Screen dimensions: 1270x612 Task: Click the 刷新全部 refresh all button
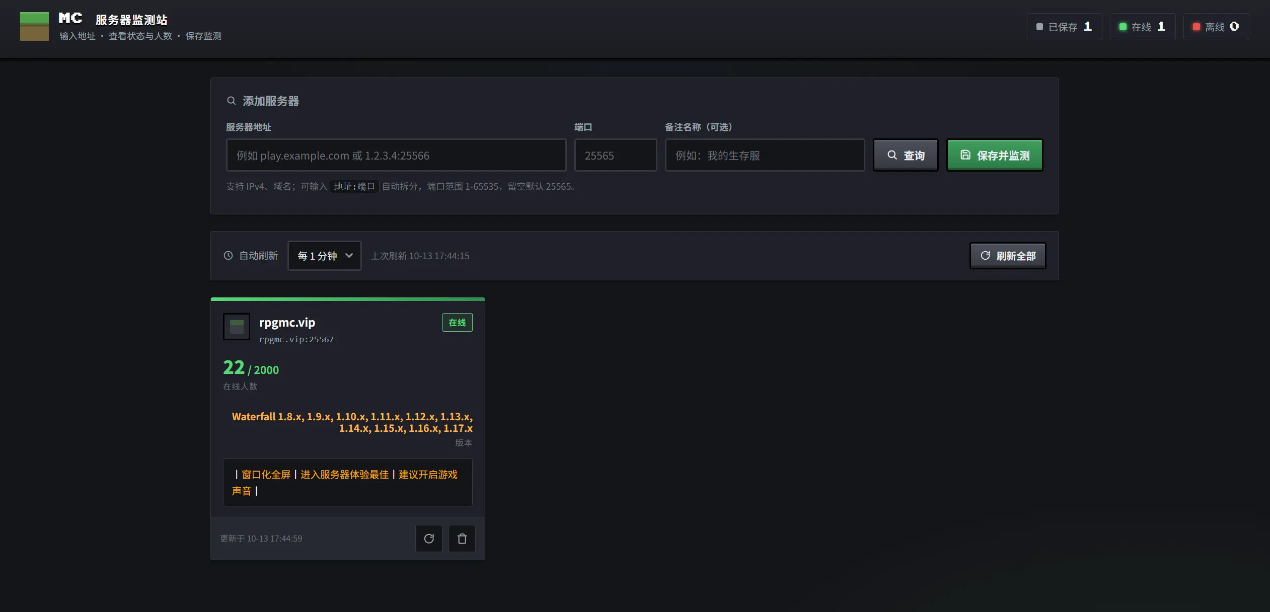(x=1008, y=256)
